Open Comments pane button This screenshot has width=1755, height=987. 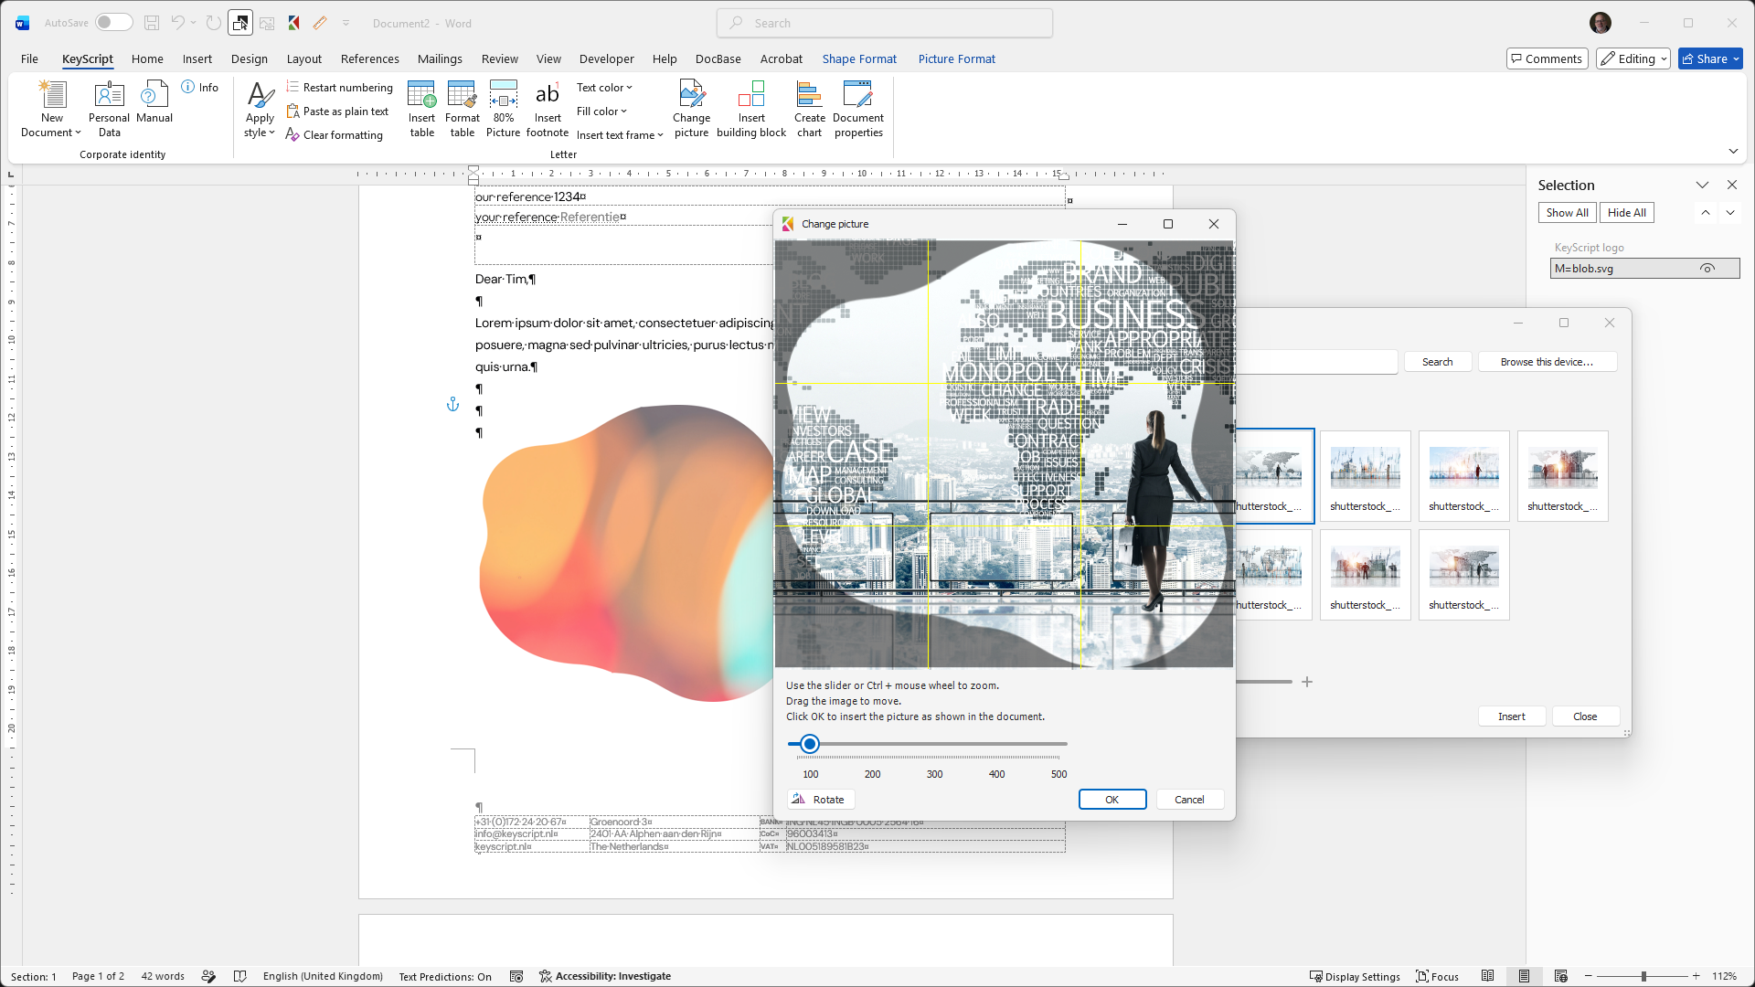coord(1547,58)
